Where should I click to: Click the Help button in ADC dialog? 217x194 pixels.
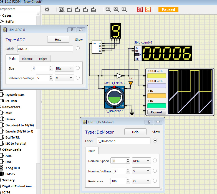click(x=58, y=40)
